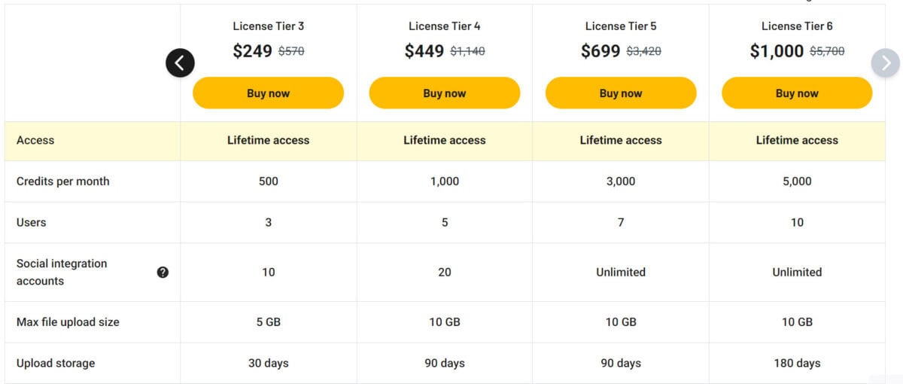Select the License Tier 6 heading
Image resolution: width=903 pixels, height=384 pixels.
point(796,26)
